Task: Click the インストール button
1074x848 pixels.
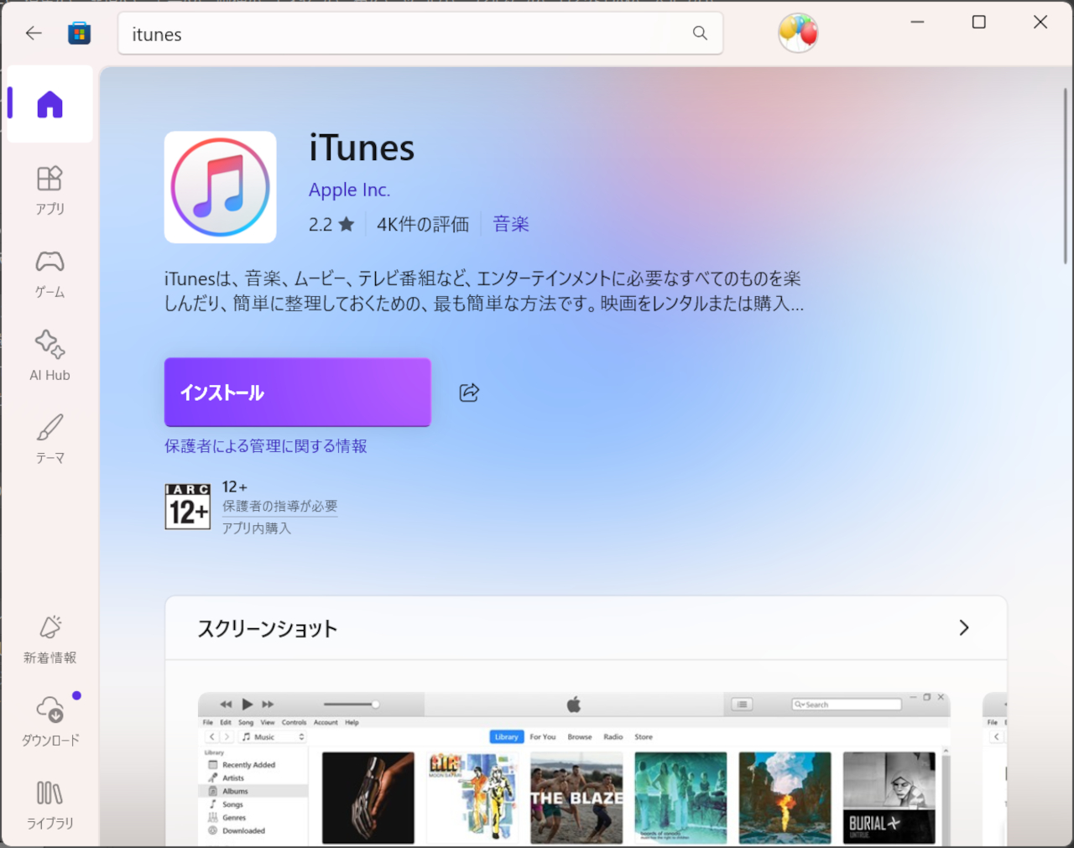Action: coord(298,392)
